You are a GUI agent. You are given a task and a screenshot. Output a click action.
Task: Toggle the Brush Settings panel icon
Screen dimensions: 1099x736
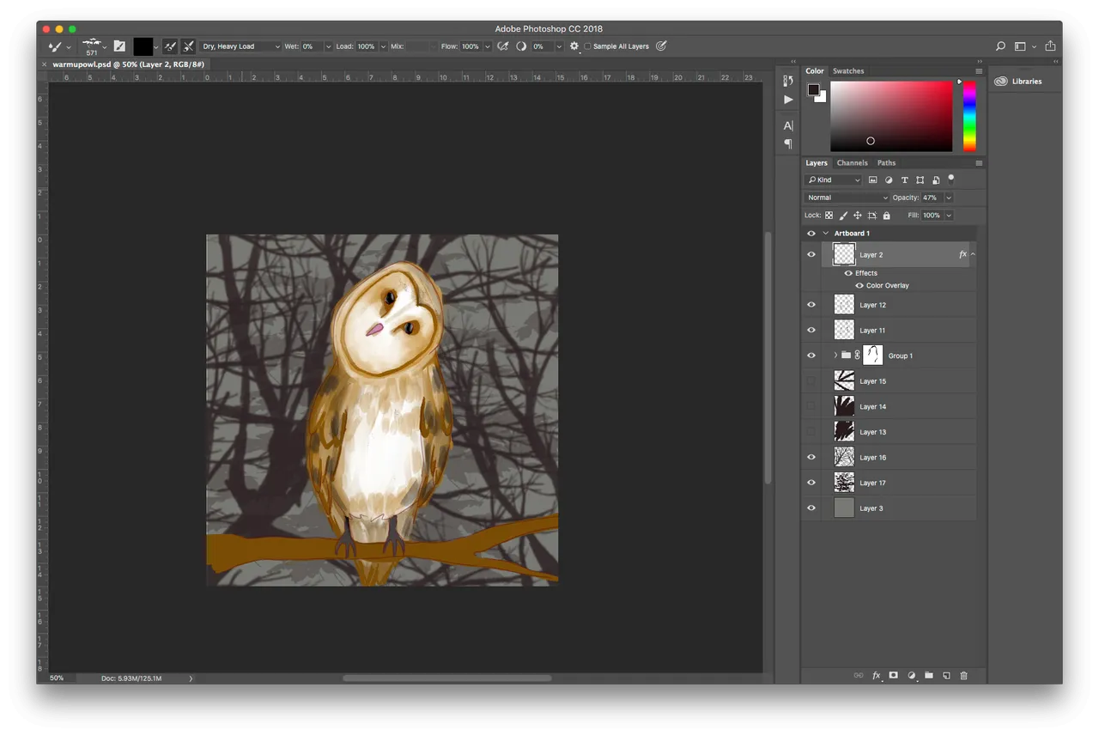click(x=119, y=46)
